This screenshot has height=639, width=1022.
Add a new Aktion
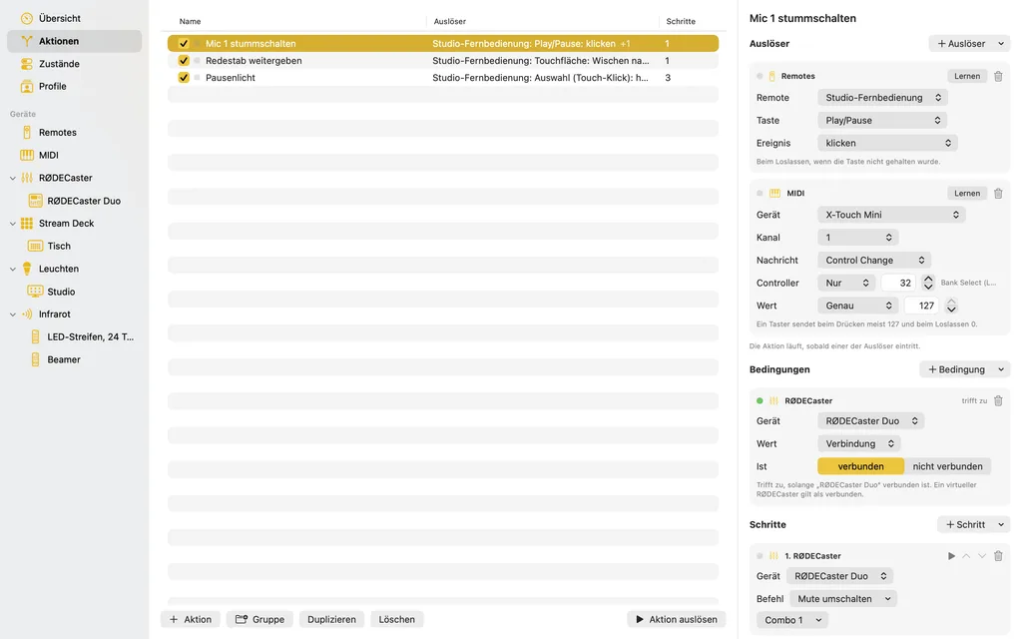tap(191, 619)
